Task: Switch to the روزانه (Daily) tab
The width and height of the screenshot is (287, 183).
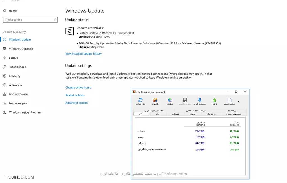Action: (158, 114)
